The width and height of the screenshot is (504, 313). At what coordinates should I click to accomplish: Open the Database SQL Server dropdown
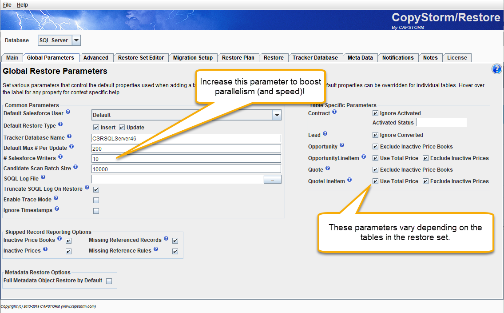[76, 40]
